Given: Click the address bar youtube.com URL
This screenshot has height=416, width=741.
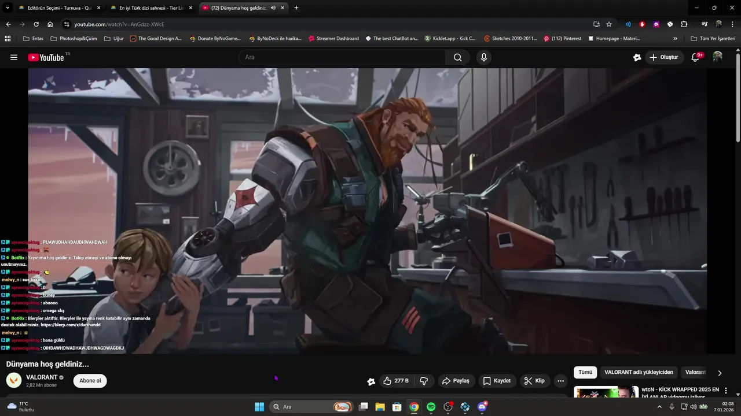Looking at the screenshot, I should [119, 24].
